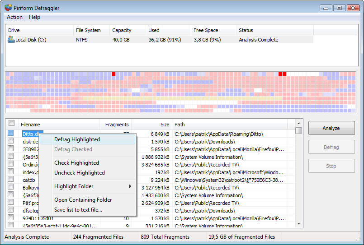Click the 2 624 909 kB size cell

tap(155, 203)
